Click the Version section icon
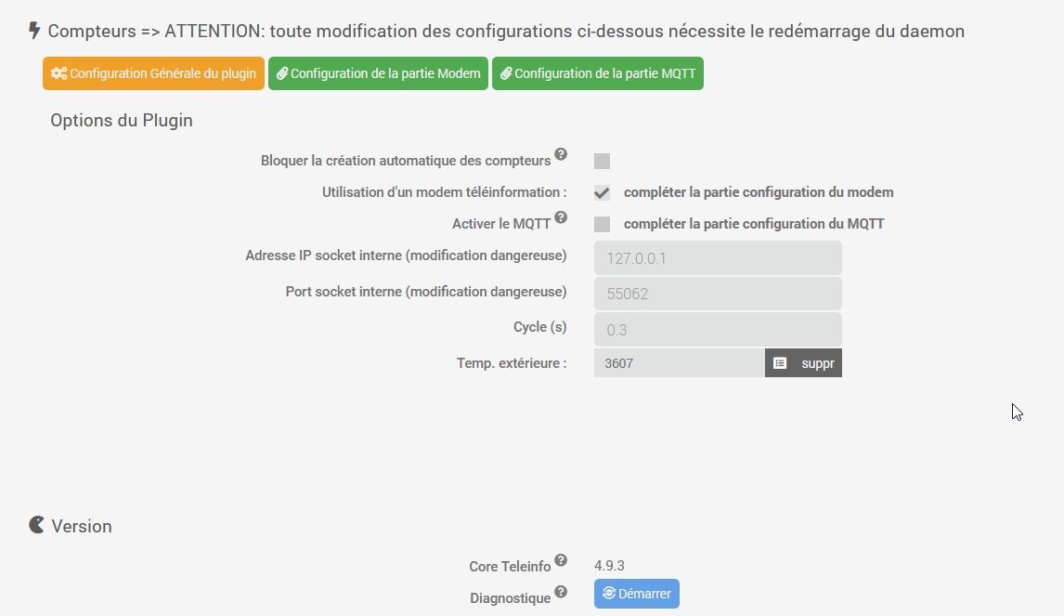Image resolution: width=1064 pixels, height=616 pixels. pyautogui.click(x=36, y=525)
